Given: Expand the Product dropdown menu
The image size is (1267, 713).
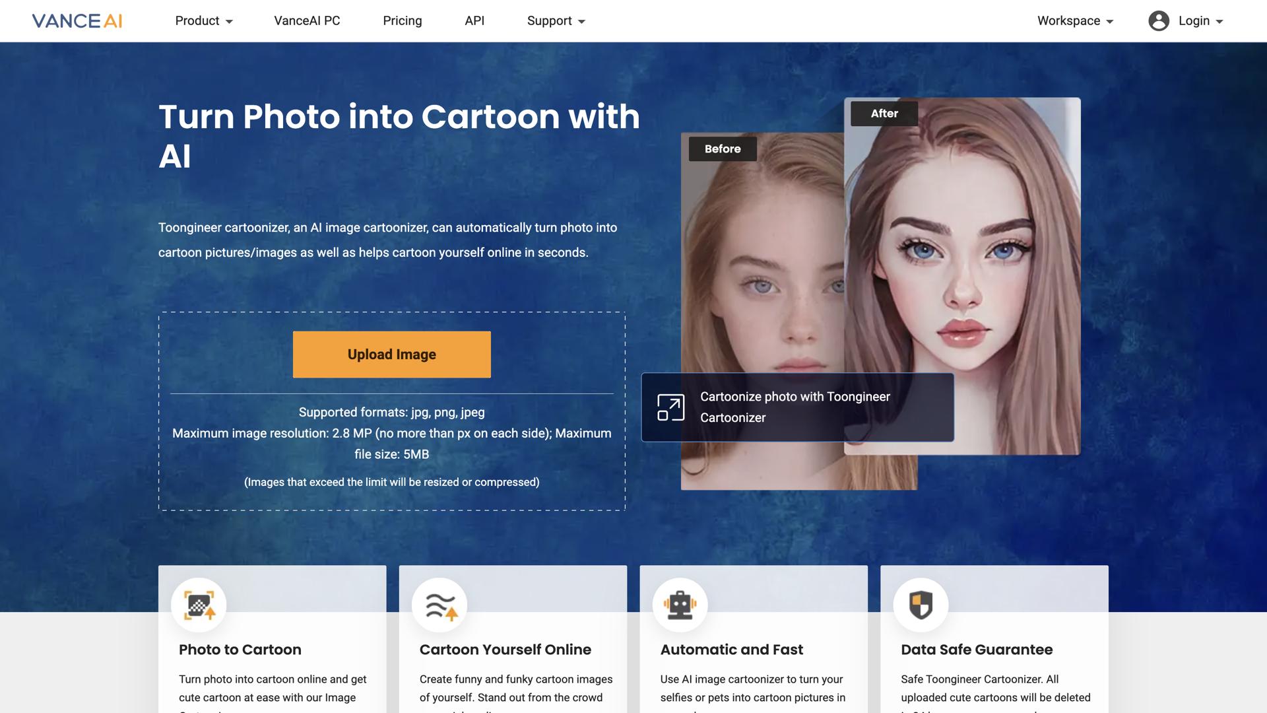Looking at the screenshot, I should [203, 21].
